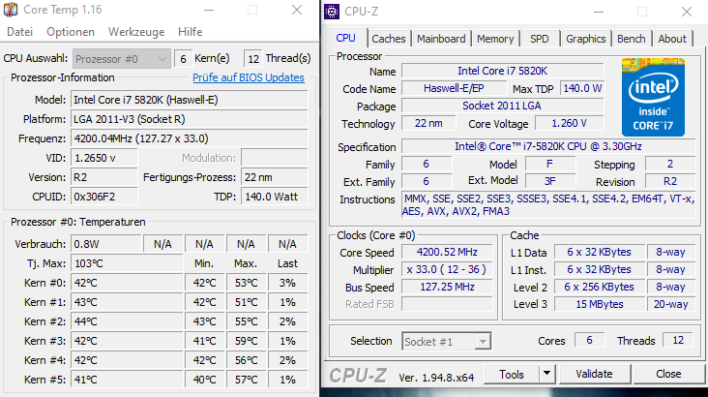Open the Optionen menu
Viewport: 708px width, 397px height.
pyautogui.click(x=71, y=32)
